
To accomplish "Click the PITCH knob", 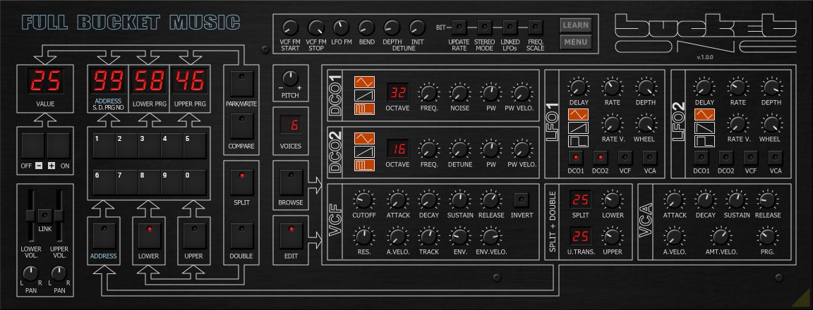I will (290, 79).
